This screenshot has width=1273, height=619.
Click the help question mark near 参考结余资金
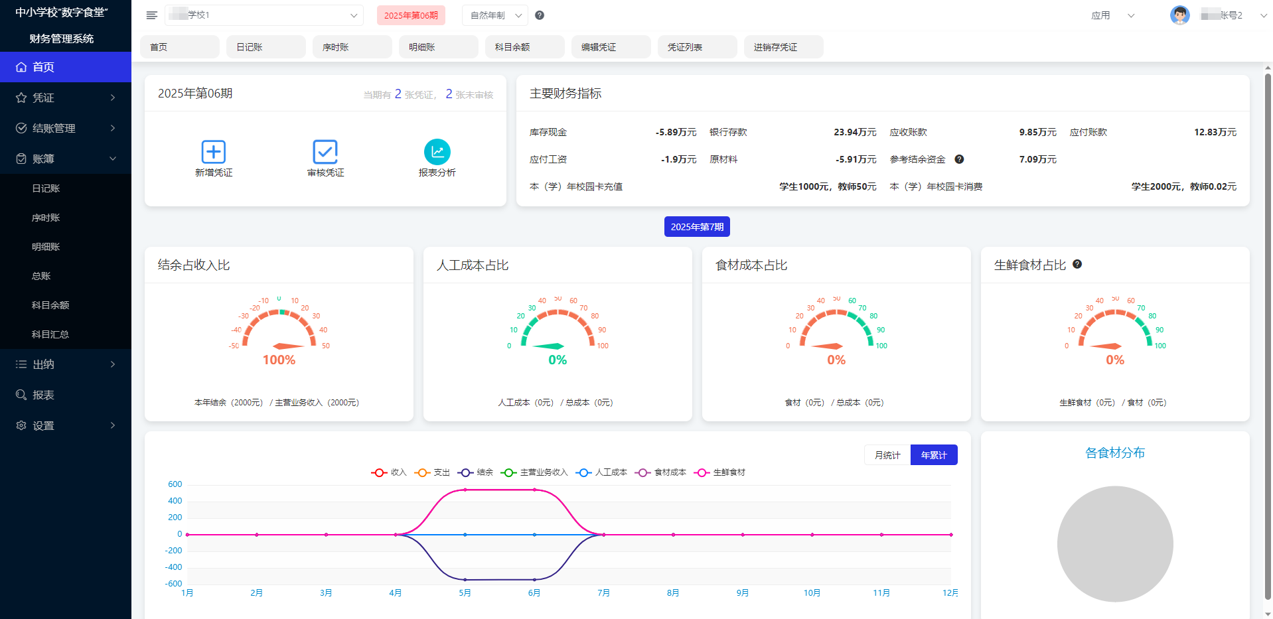pos(958,159)
